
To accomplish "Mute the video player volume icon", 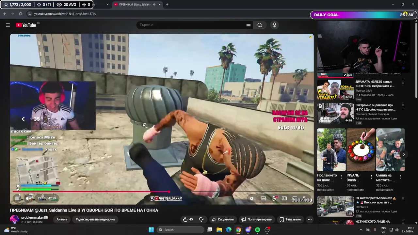I will point(28,198).
